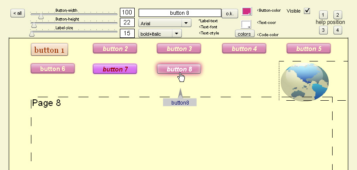
Task: Click the Button-height value field 22
Action: (x=127, y=23)
